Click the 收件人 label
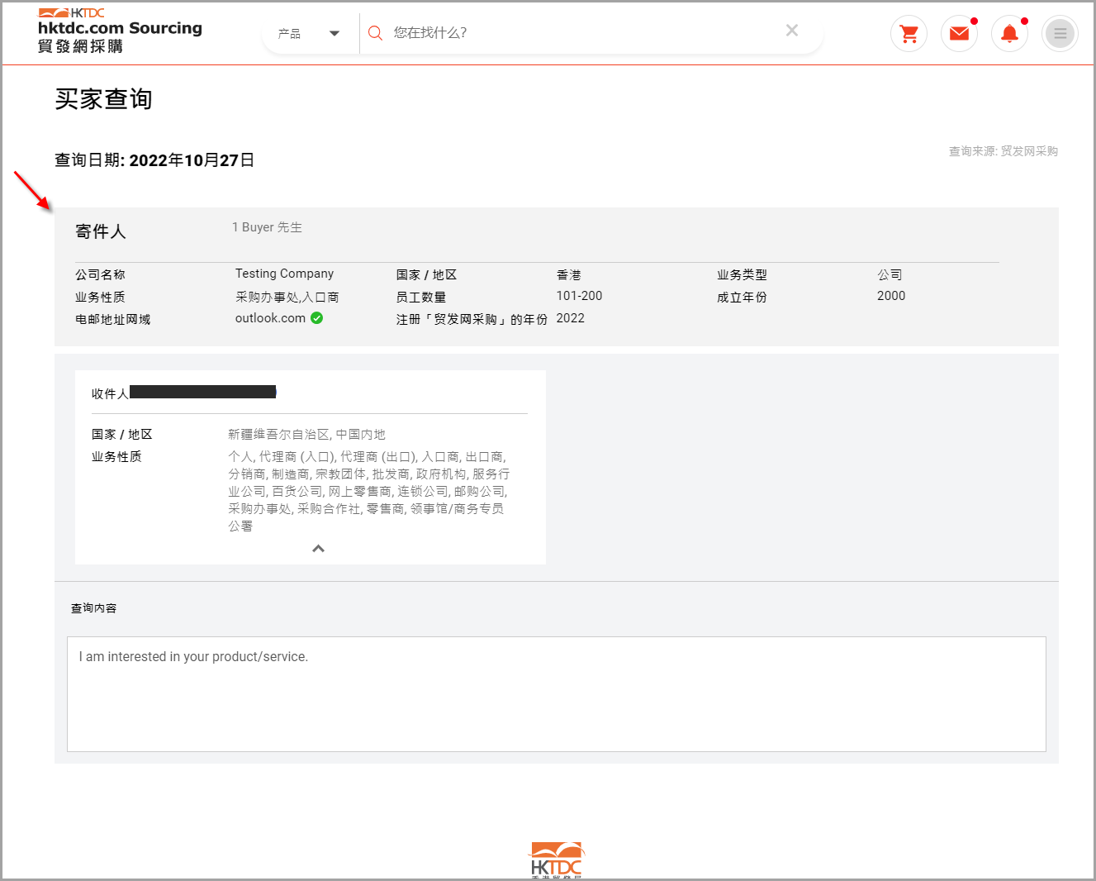The width and height of the screenshot is (1096, 881). 110,393
